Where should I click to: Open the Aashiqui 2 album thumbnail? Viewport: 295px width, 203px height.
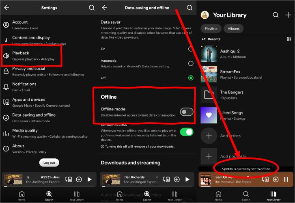point(209,54)
